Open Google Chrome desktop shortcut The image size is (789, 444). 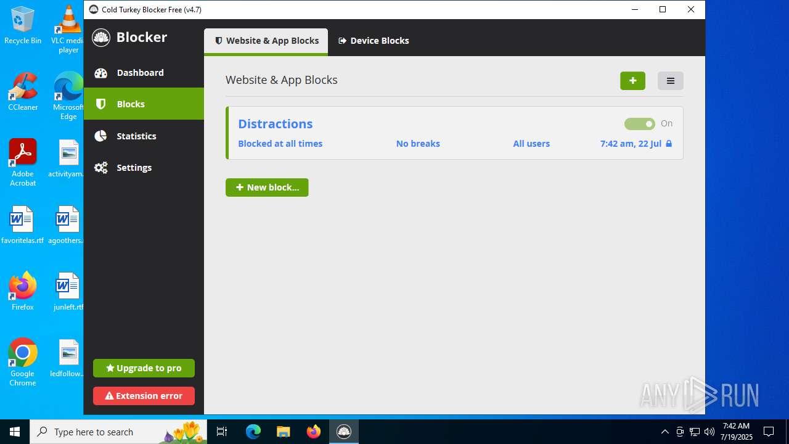coord(23,363)
